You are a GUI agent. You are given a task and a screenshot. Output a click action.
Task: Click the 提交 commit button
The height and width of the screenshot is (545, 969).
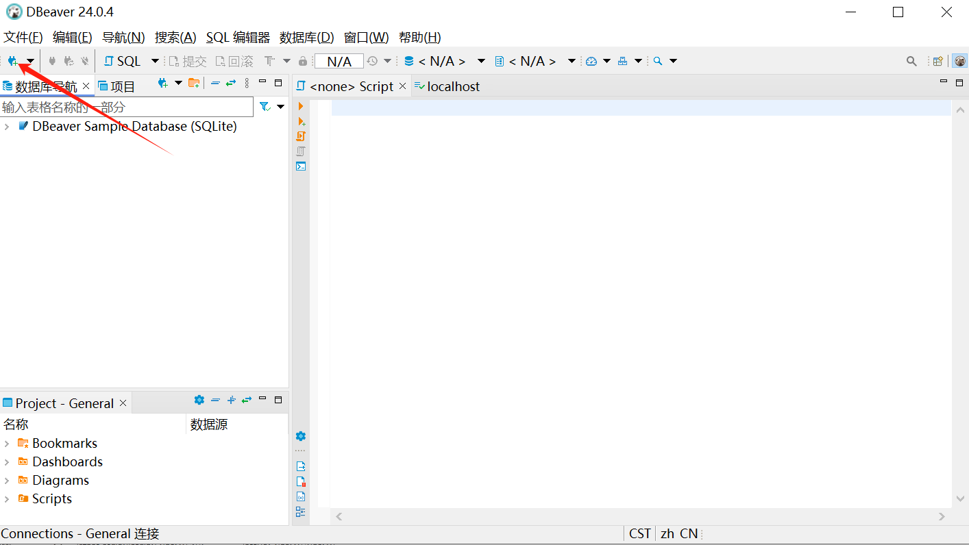click(188, 61)
